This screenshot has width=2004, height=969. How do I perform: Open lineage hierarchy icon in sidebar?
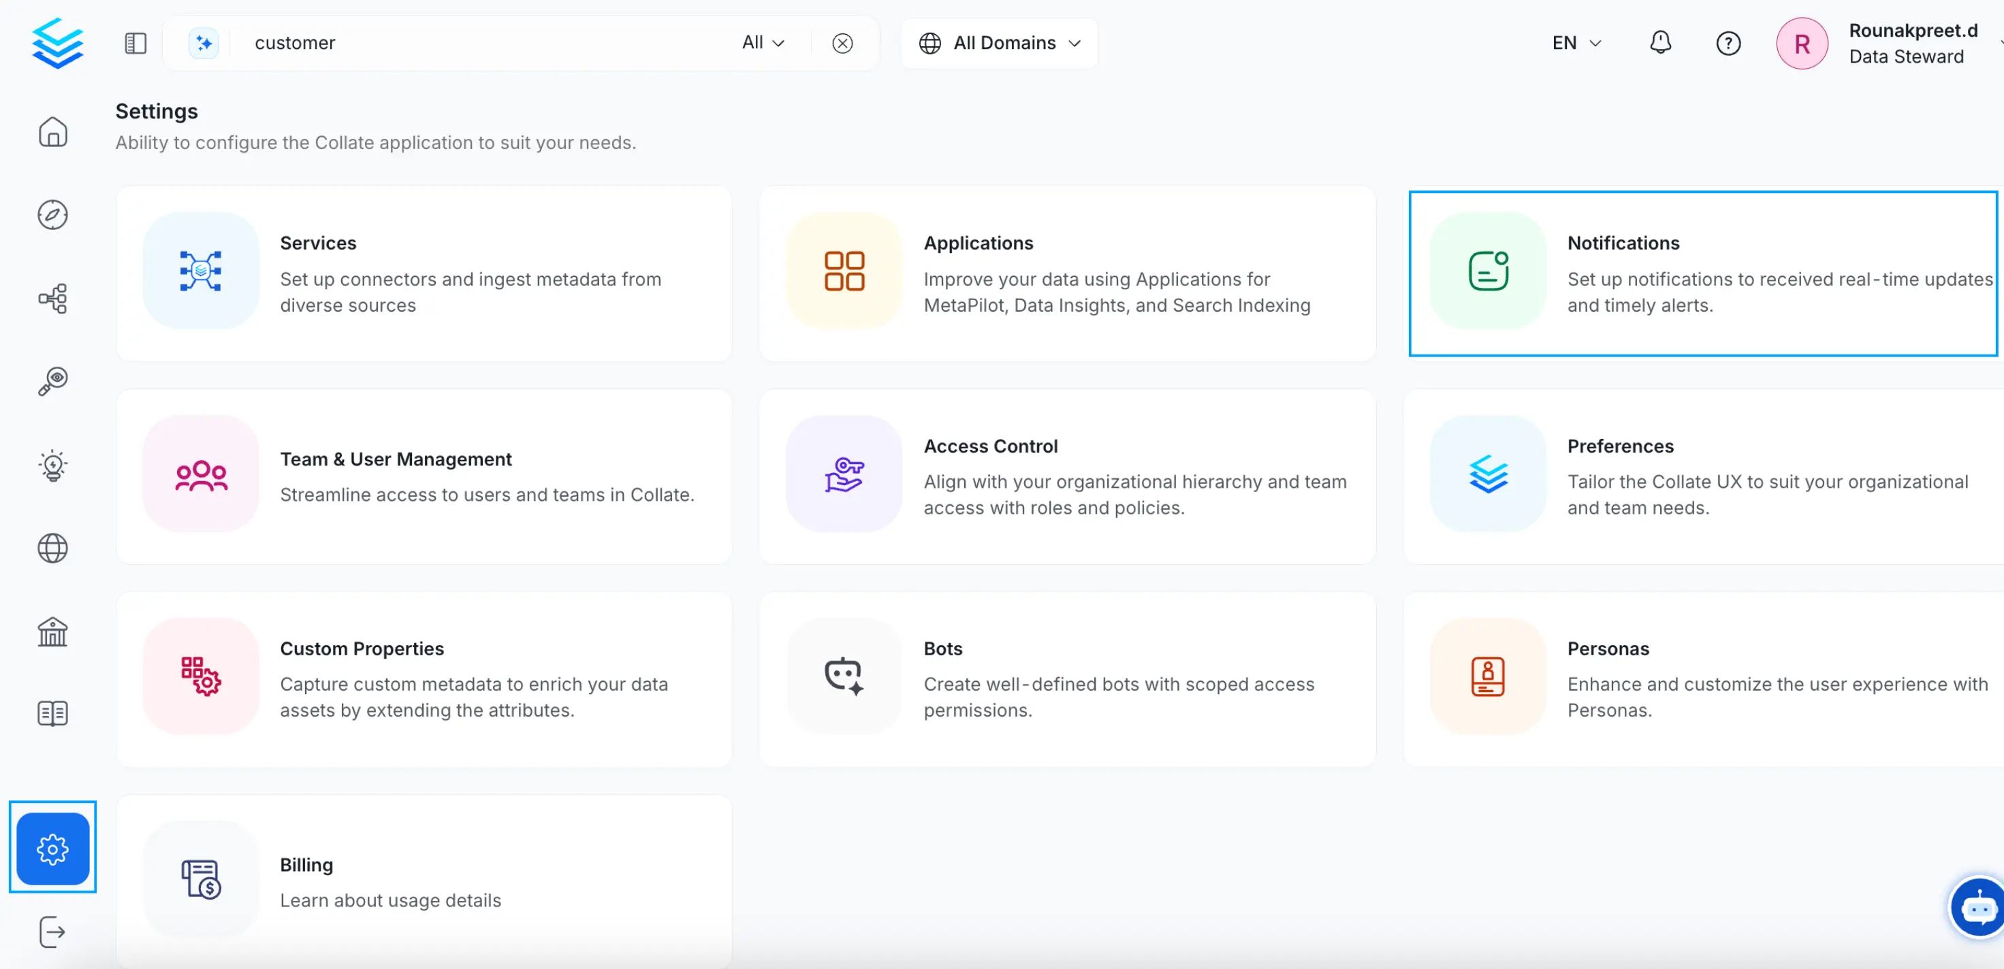point(53,298)
